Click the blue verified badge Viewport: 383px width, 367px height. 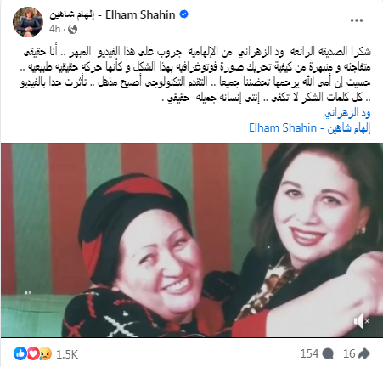coord(184,14)
